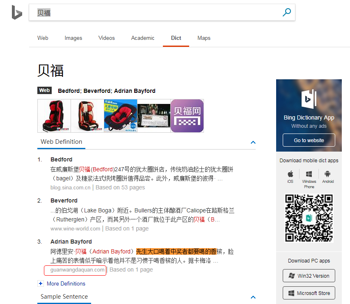Open the Adrian Bayford definition

pos(71,242)
